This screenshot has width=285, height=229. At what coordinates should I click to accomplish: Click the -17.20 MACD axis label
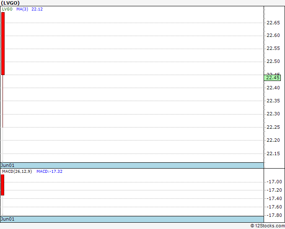(274, 190)
